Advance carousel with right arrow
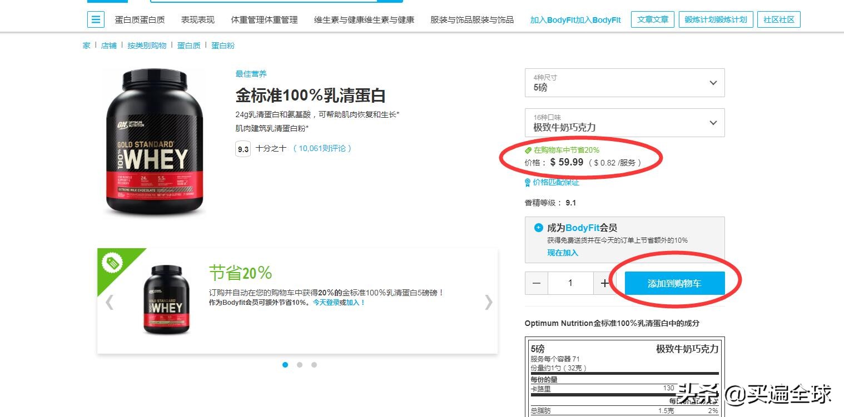Viewport: 844px width, 417px height. [488, 302]
